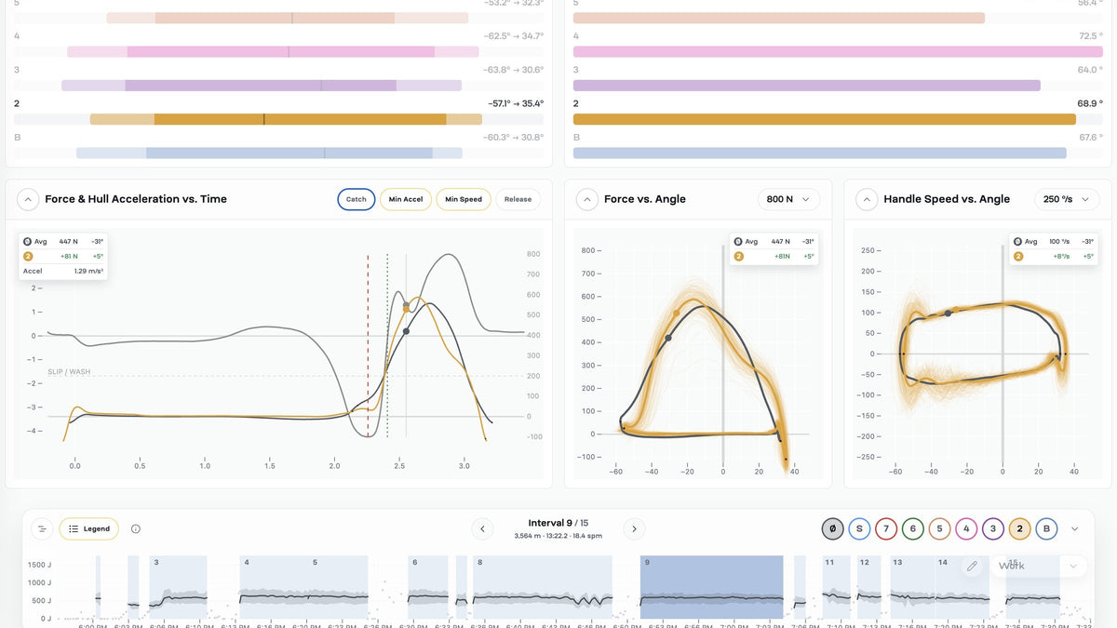The height and width of the screenshot is (628, 1117).
Task: Select interval 13 on the timeline
Action: (912, 586)
